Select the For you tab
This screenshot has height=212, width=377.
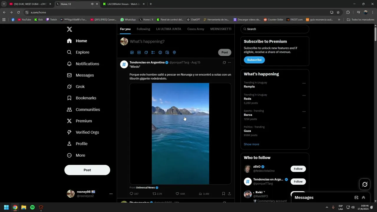coord(125,29)
